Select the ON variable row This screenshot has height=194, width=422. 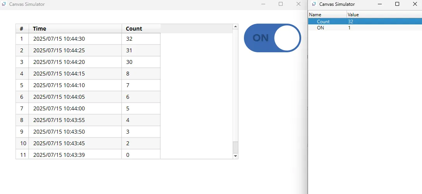click(321, 28)
